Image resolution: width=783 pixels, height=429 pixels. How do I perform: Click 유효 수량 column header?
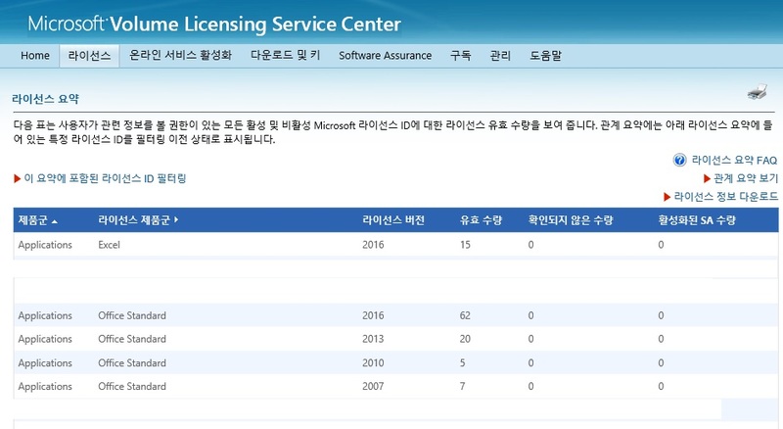click(x=481, y=220)
